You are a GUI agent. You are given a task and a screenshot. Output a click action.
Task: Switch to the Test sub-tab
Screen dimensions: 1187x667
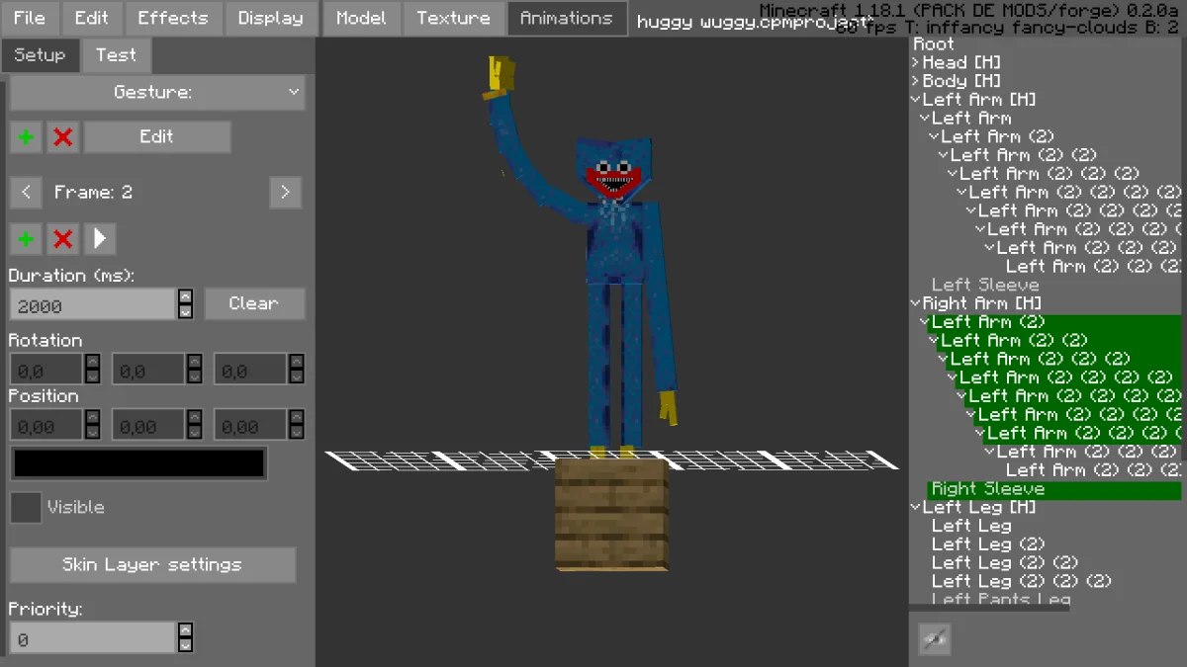(x=116, y=55)
